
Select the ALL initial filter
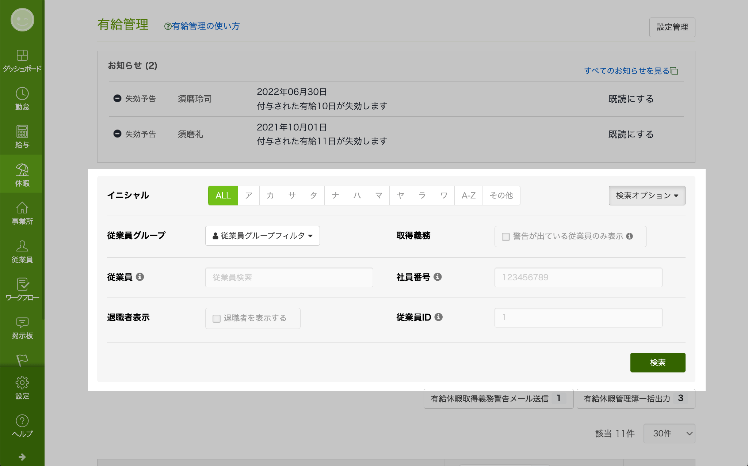(x=223, y=196)
